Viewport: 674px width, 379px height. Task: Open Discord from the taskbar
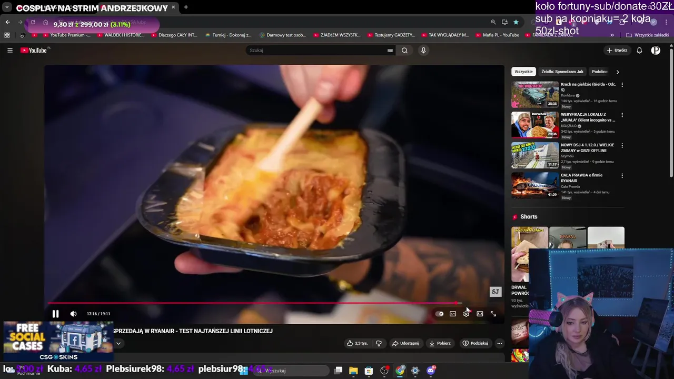(x=431, y=371)
